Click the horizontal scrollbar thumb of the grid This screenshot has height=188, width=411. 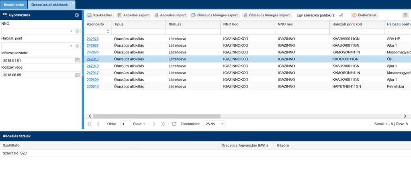157,116
